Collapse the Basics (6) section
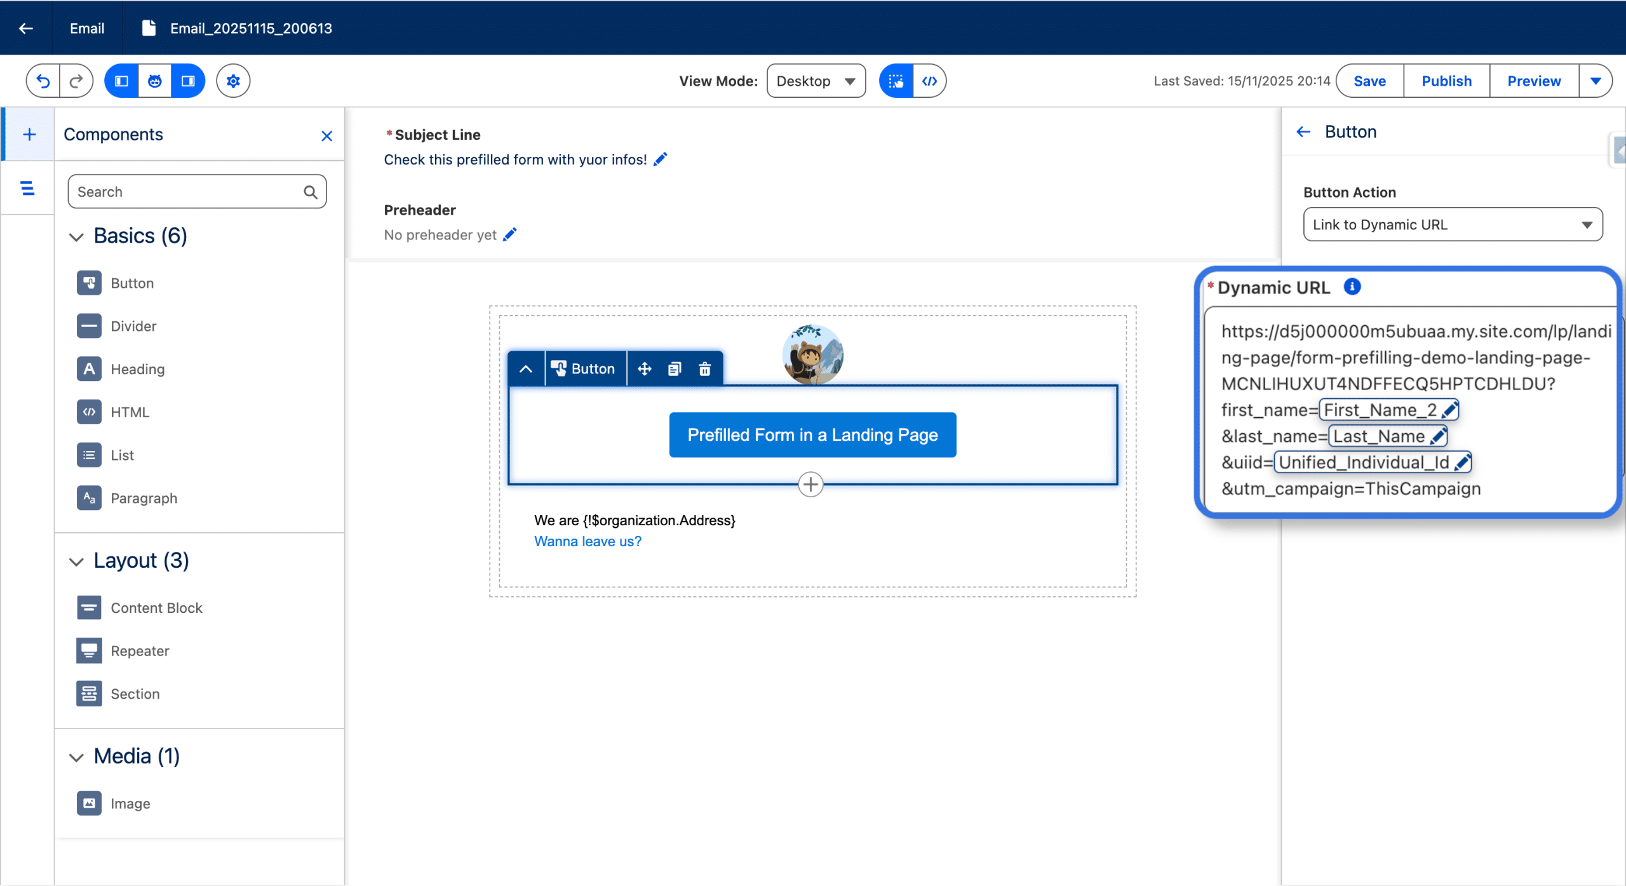Screen dimensions: 1626x886 coord(76,237)
